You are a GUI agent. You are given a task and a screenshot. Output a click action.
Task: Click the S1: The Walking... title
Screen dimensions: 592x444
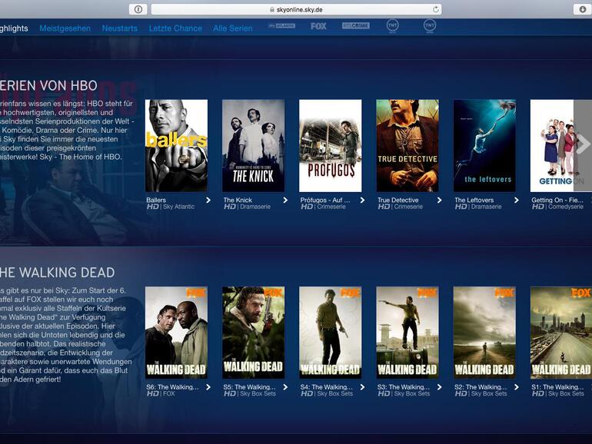point(557,387)
